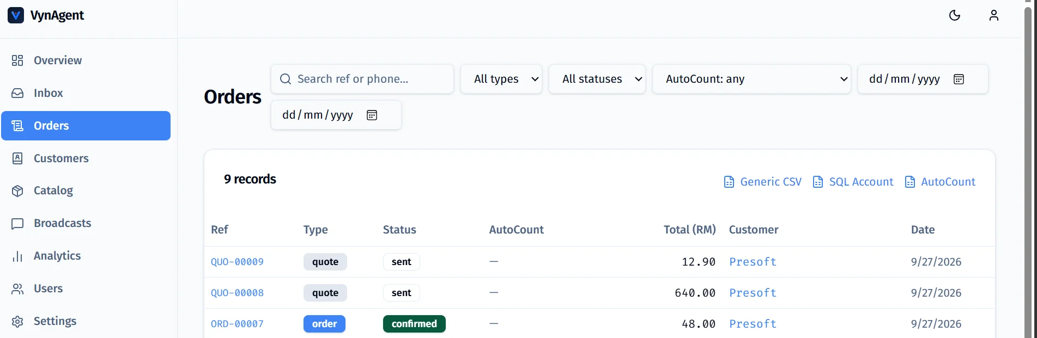
Task: Click the Inbox tray icon in sidebar
Action: pyautogui.click(x=17, y=93)
